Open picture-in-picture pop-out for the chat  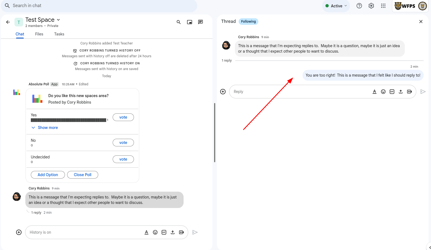(190, 22)
